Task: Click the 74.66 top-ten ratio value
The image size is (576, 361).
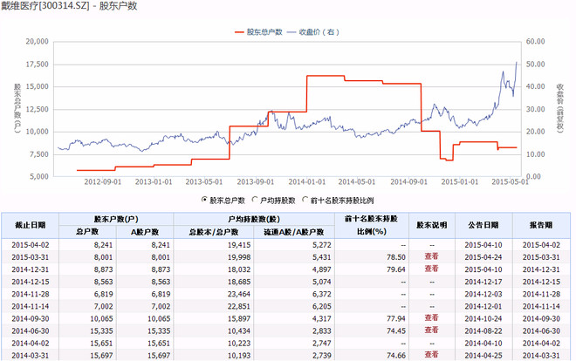Action: [x=396, y=355]
